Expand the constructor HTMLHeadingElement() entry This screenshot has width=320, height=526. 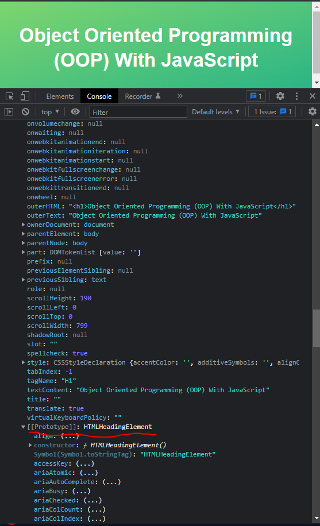coord(30,445)
